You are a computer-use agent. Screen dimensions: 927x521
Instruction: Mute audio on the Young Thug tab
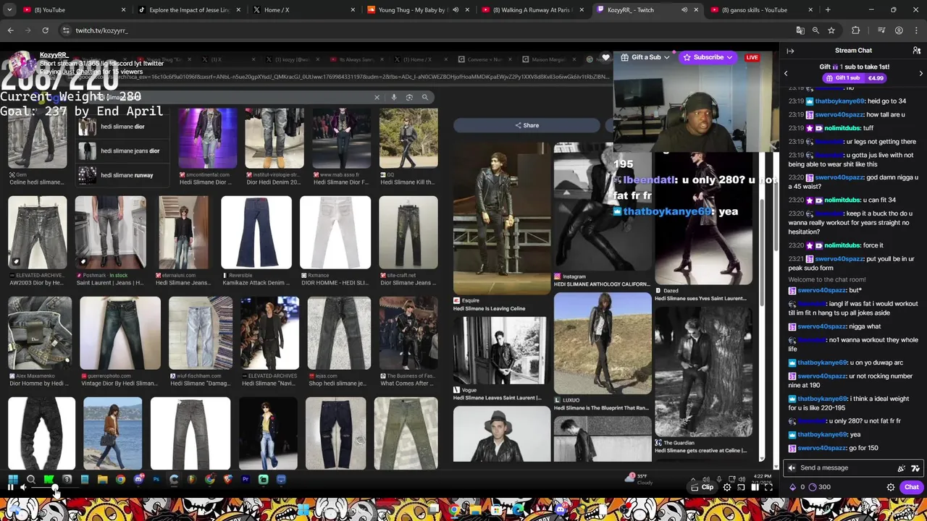[x=455, y=10]
